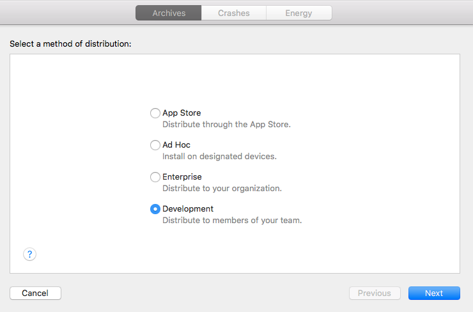473x312 pixels.
Task: Open the Crashes tab
Action: [x=234, y=13]
